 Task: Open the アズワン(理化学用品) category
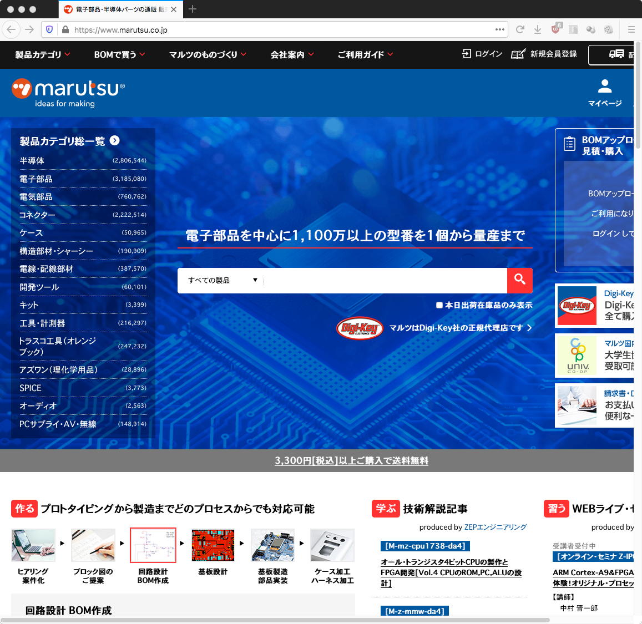(83, 369)
